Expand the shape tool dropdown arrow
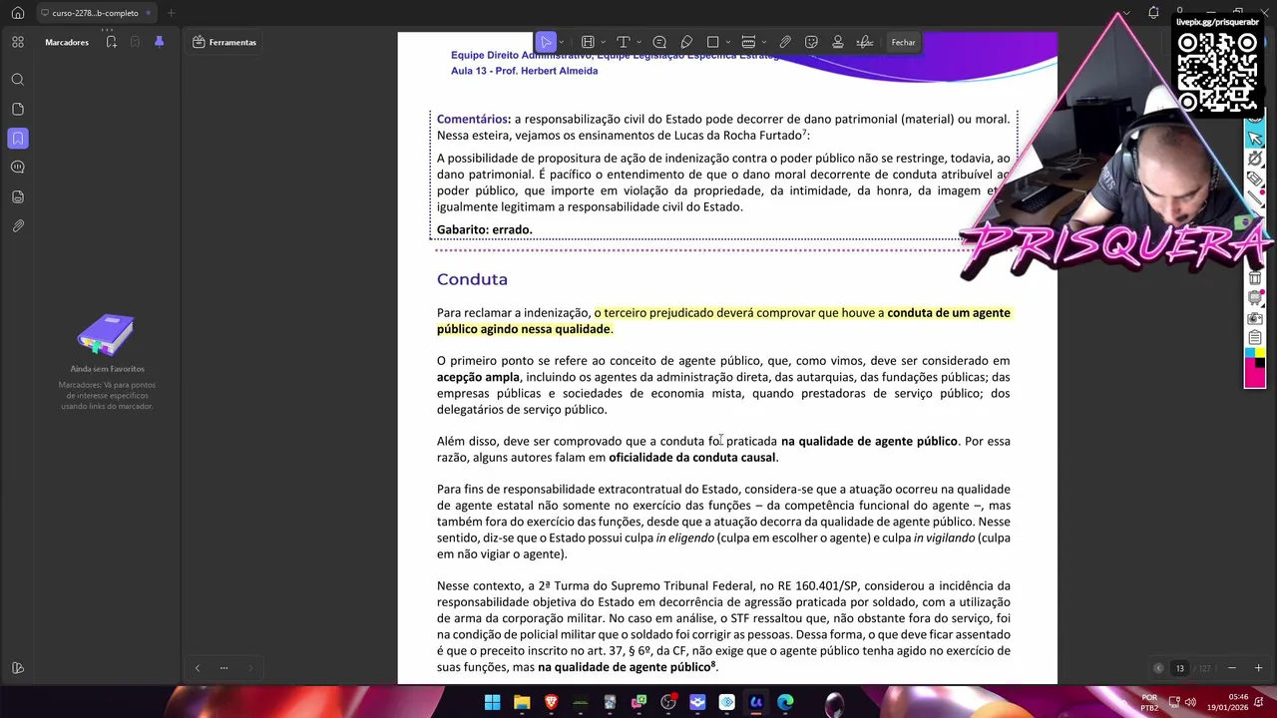Image resolution: width=1277 pixels, height=718 pixels. [728, 42]
